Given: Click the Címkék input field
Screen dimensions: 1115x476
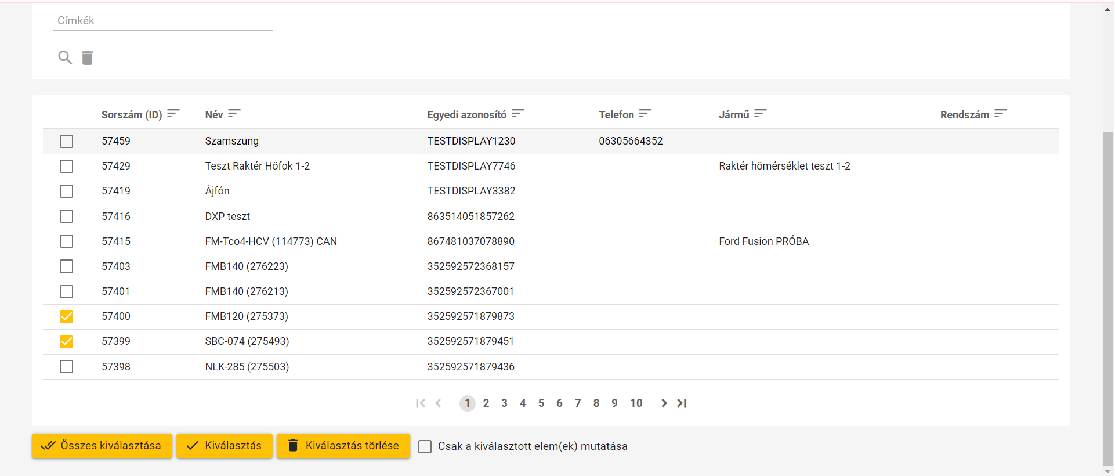Looking at the screenshot, I should [x=163, y=21].
